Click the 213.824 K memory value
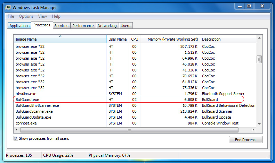Viewport: 275px width, 163px height. (189, 111)
